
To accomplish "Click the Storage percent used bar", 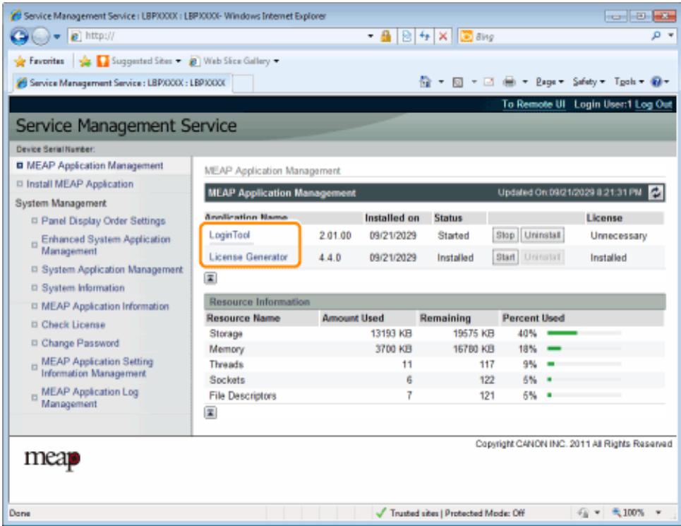I will (x=584, y=333).
